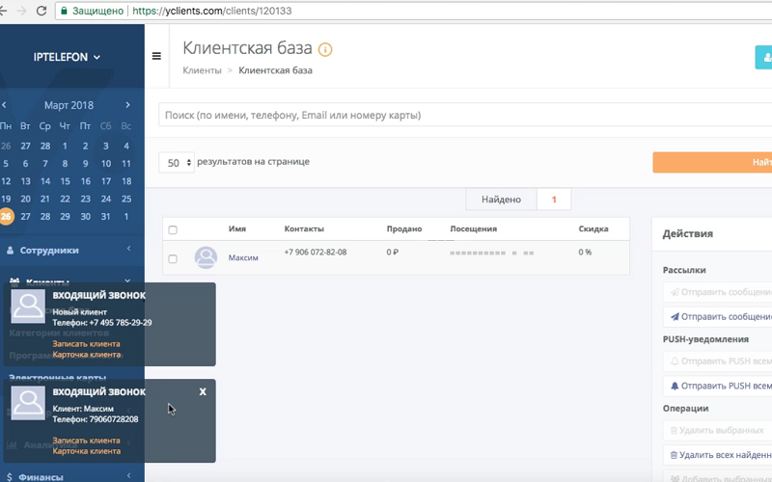
Task: Click active Отправить сообщение button under Рассылки
Action: [x=717, y=317]
